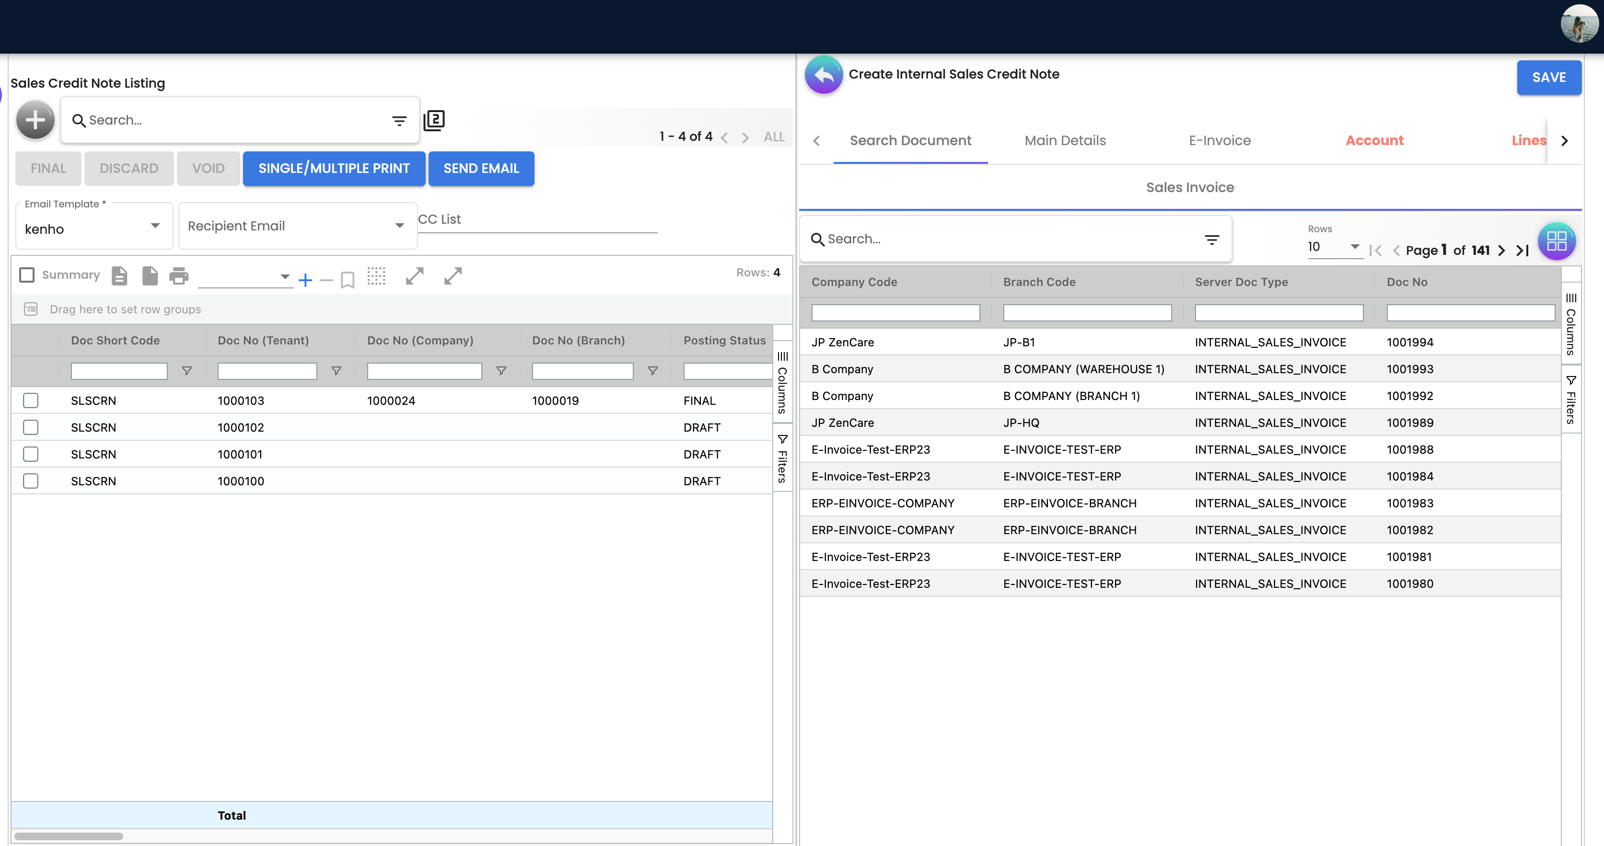The height and width of the screenshot is (846, 1604).
Task: Open the Rows per page dropdown showing 10
Action: click(x=1335, y=247)
